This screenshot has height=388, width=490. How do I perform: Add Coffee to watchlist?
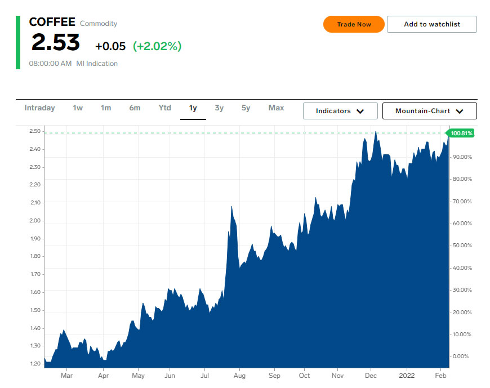[431, 24]
